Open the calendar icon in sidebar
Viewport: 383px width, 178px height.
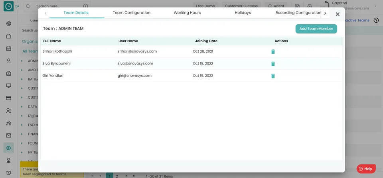[x=8, y=49]
